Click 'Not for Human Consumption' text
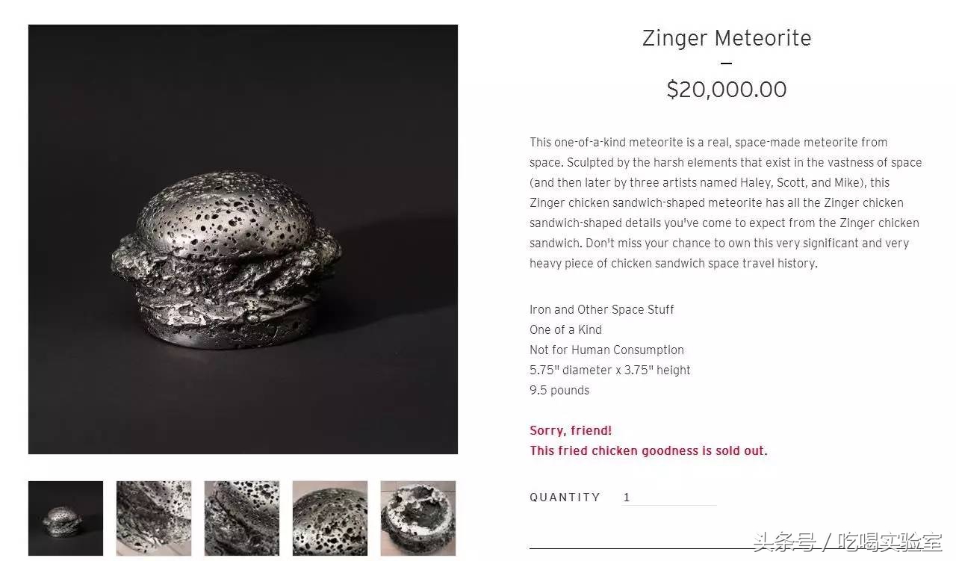The height and width of the screenshot is (561, 956). point(606,350)
